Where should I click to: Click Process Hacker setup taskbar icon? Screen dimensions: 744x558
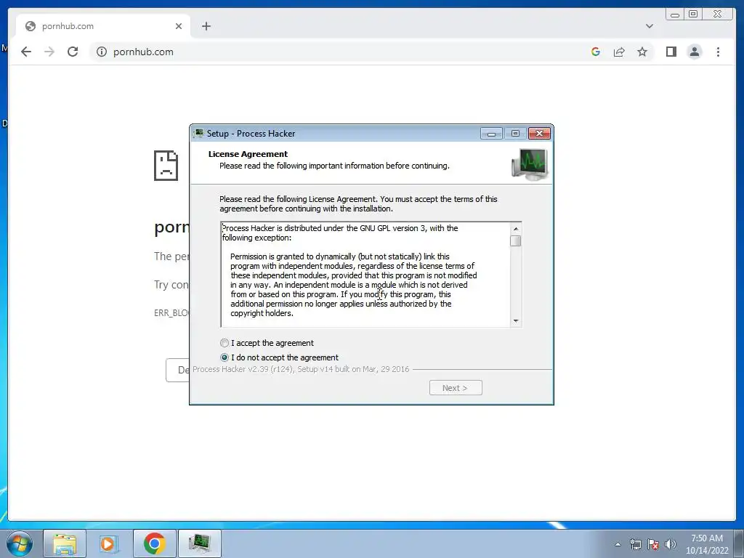point(199,543)
